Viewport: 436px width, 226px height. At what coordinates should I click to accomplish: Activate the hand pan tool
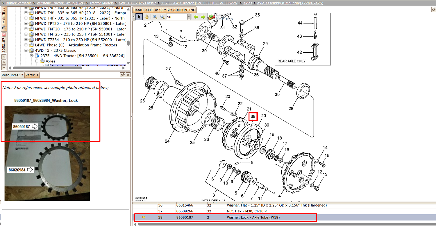point(146,17)
